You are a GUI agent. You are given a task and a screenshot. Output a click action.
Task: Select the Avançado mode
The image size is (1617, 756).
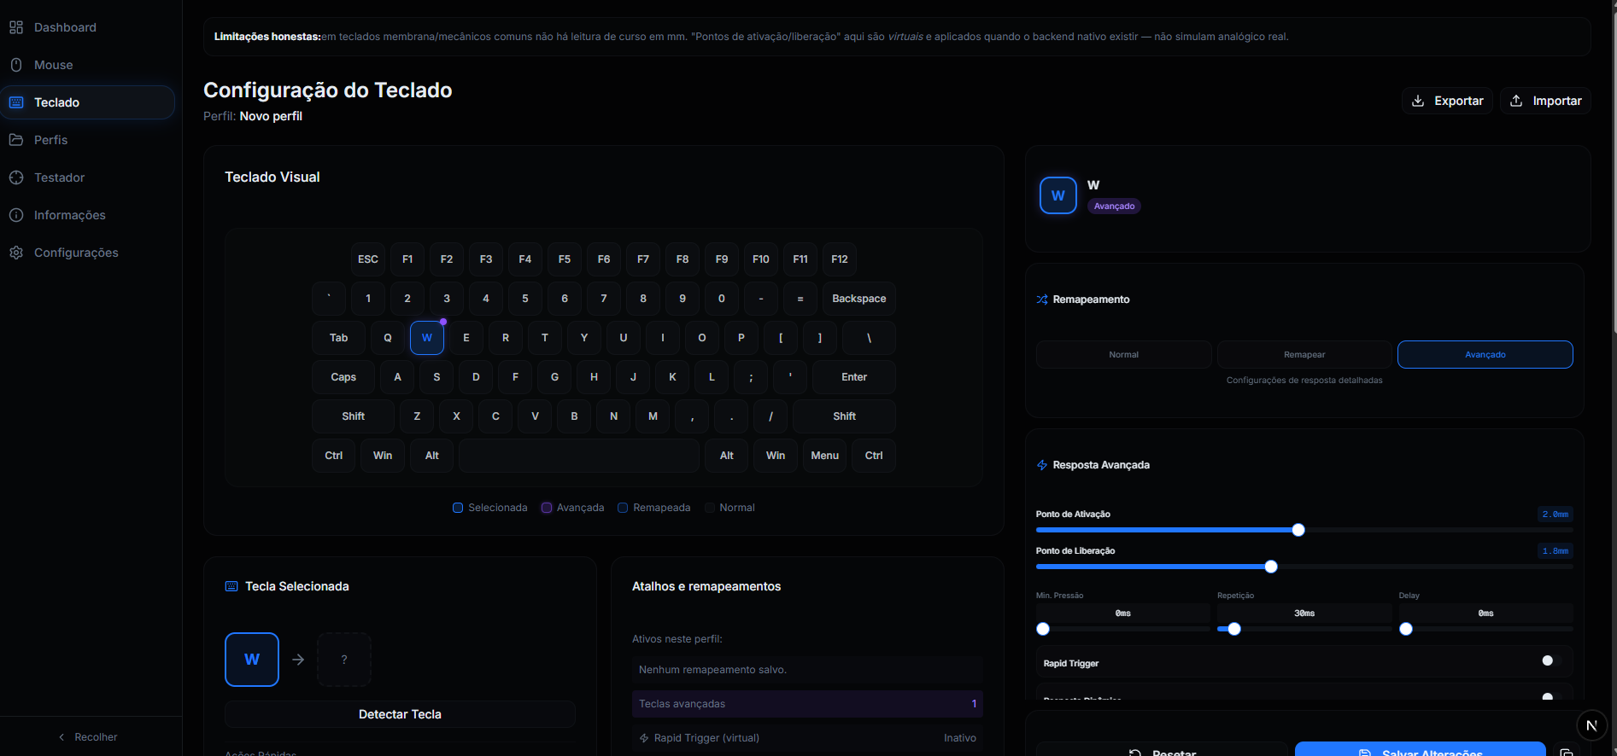coord(1485,354)
